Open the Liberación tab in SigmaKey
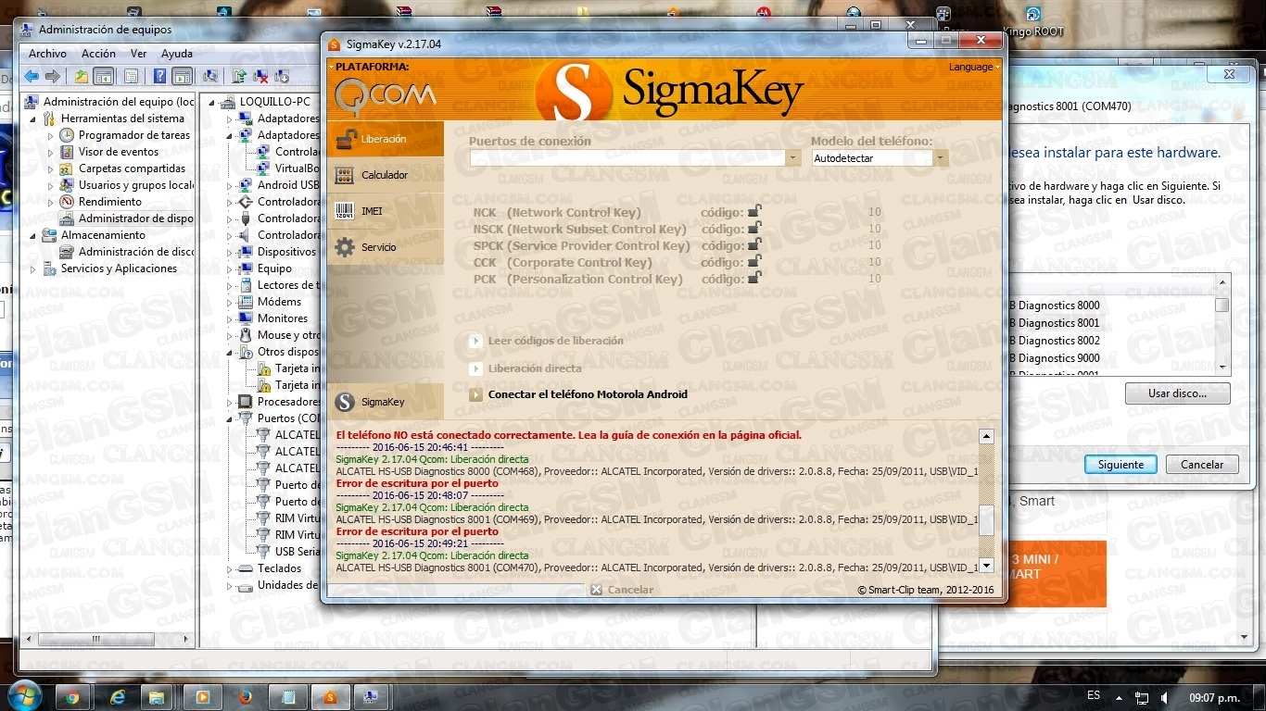 tap(385, 139)
